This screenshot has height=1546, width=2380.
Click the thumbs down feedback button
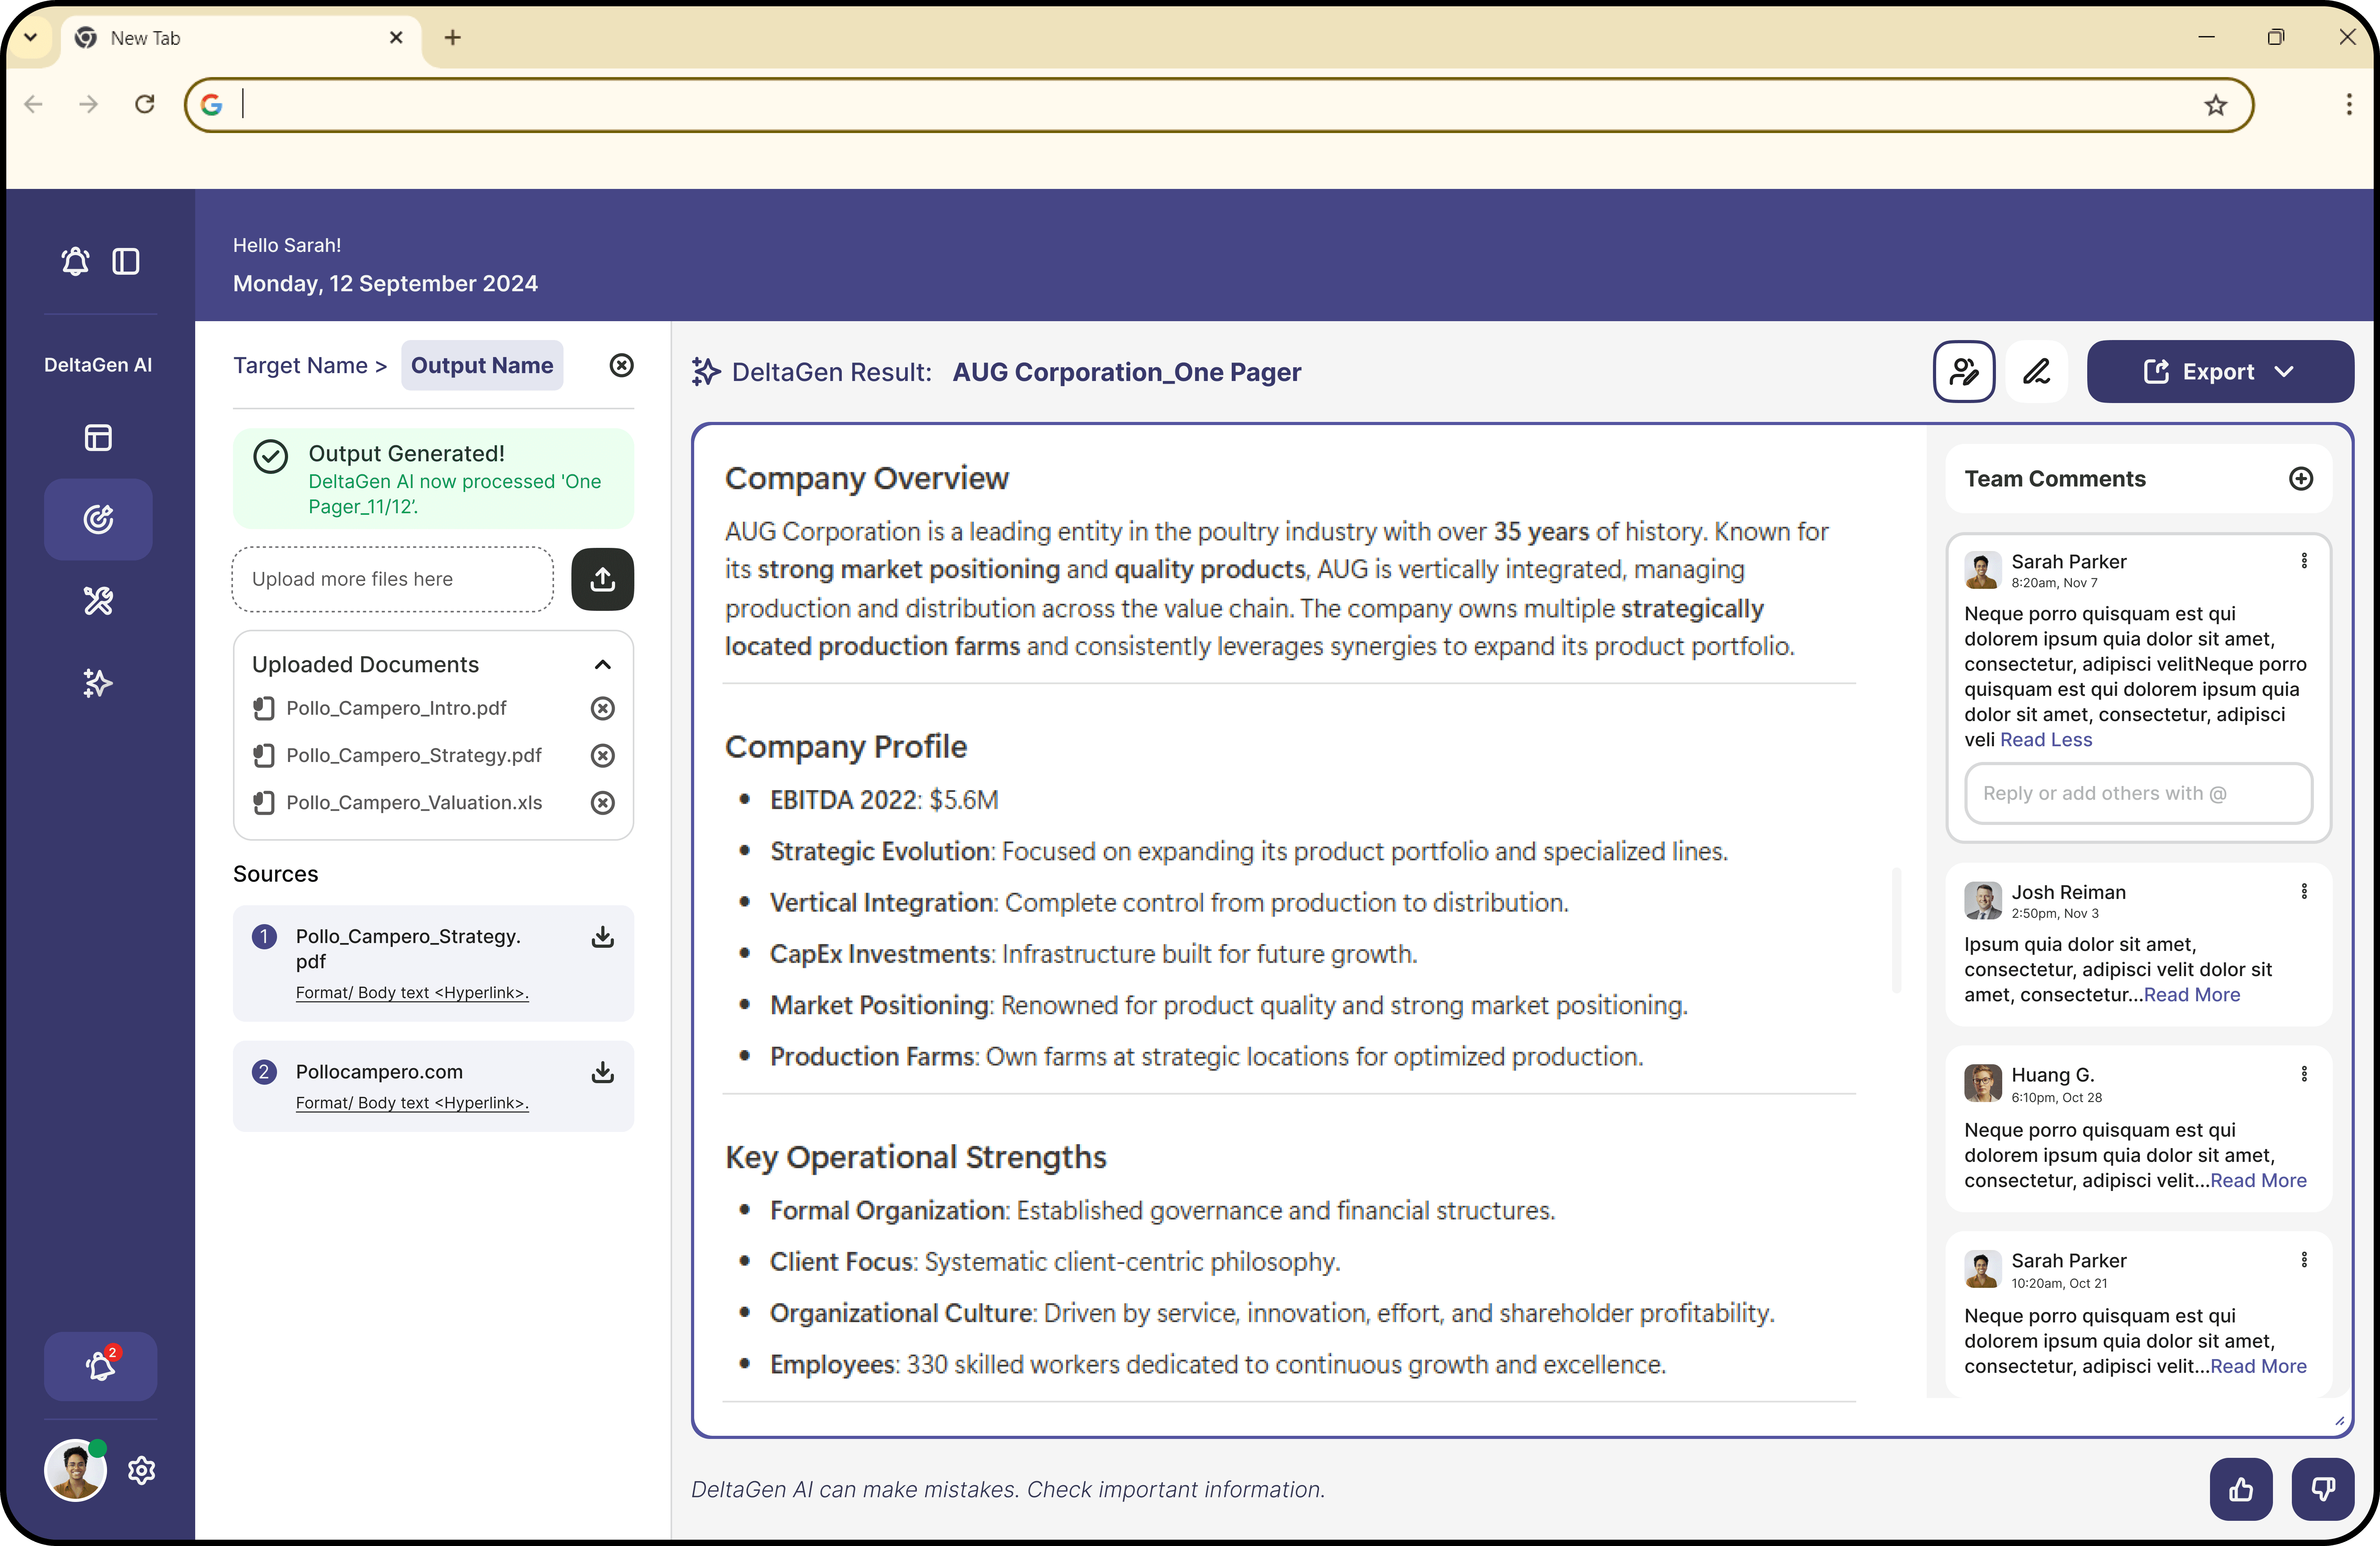(2322, 1489)
